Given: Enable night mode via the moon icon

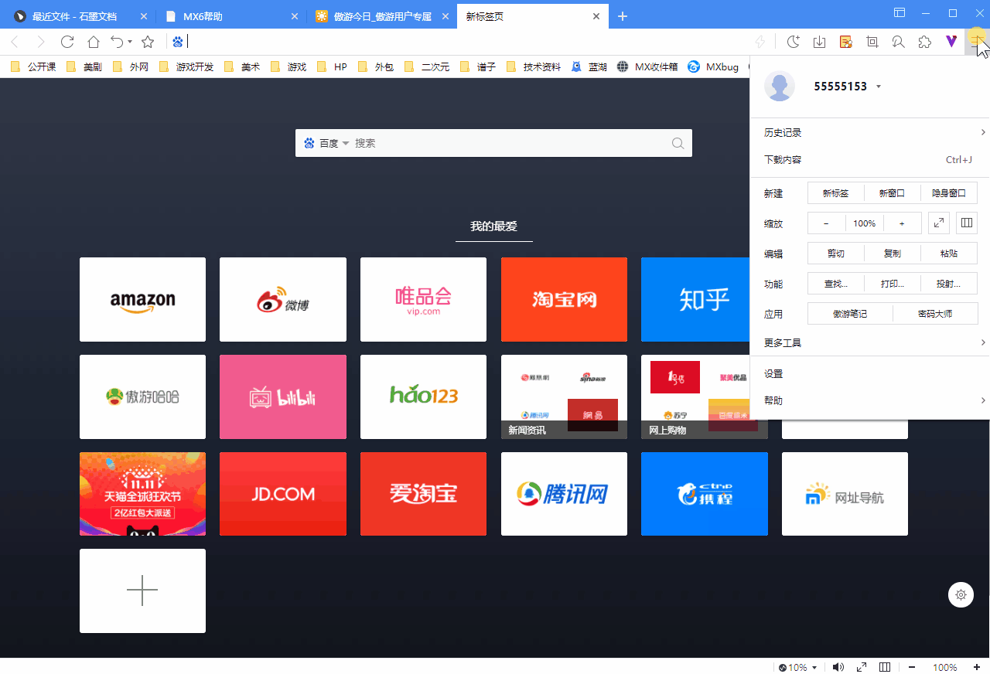Looking at the screenshot, I should [793, 42].
